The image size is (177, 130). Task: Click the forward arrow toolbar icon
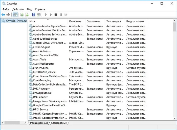pyautogui.click(x=8, y=15)
